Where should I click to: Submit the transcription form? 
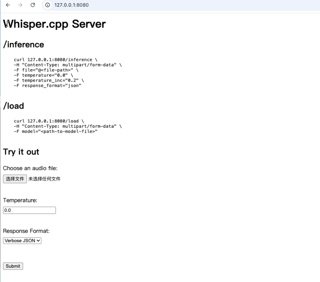(13, 266)
